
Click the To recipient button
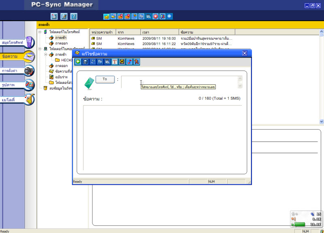(105, 79)
